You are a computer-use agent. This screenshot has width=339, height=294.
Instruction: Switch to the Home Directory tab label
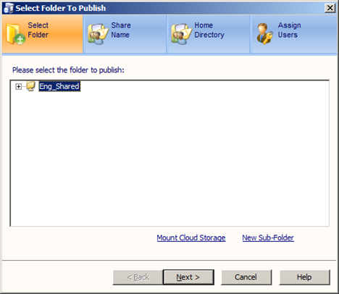point(209,30)
